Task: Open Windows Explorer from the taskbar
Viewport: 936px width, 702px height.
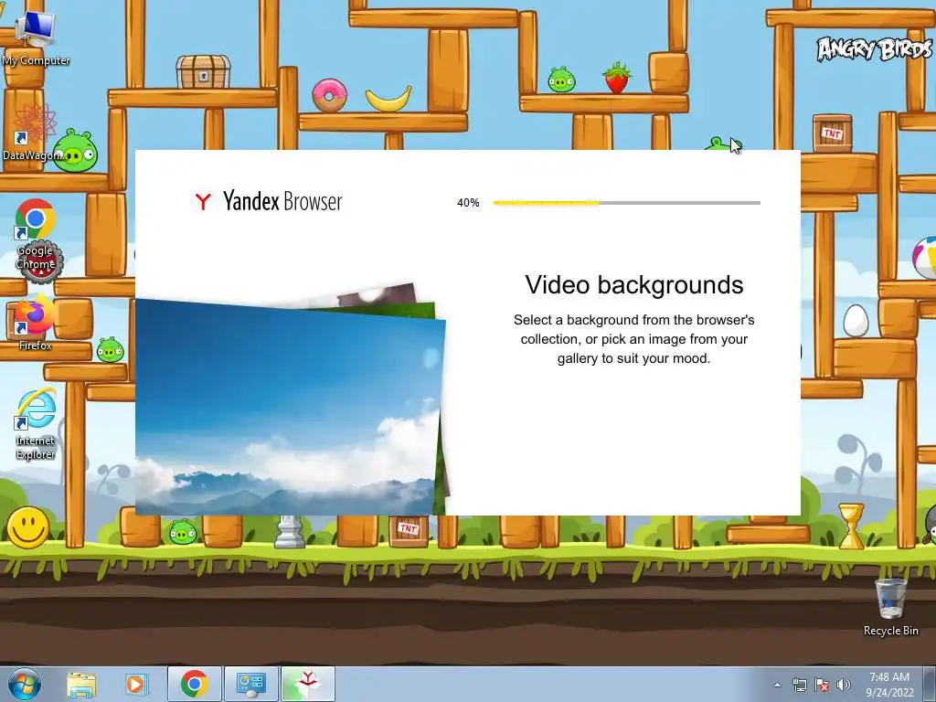Action: coord(81,684)
